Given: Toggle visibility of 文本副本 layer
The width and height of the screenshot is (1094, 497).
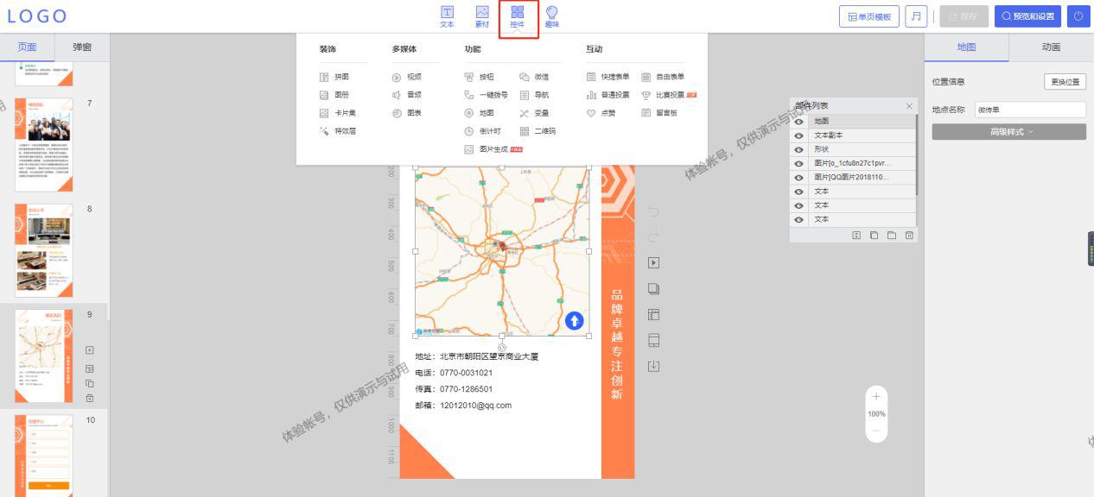Looking at the screenshot, I should pyautogui.click(x=799, y=135).
